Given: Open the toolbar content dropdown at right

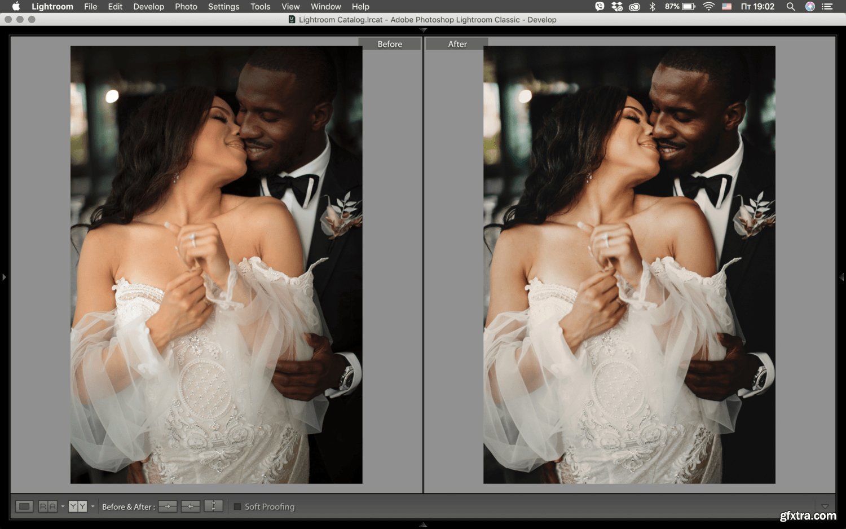Looking at the screenshot, I should point(825,506).
